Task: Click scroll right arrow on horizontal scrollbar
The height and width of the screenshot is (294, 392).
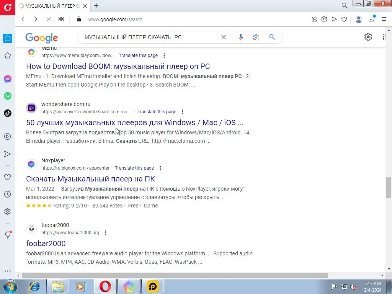Action: pos(382,275)
